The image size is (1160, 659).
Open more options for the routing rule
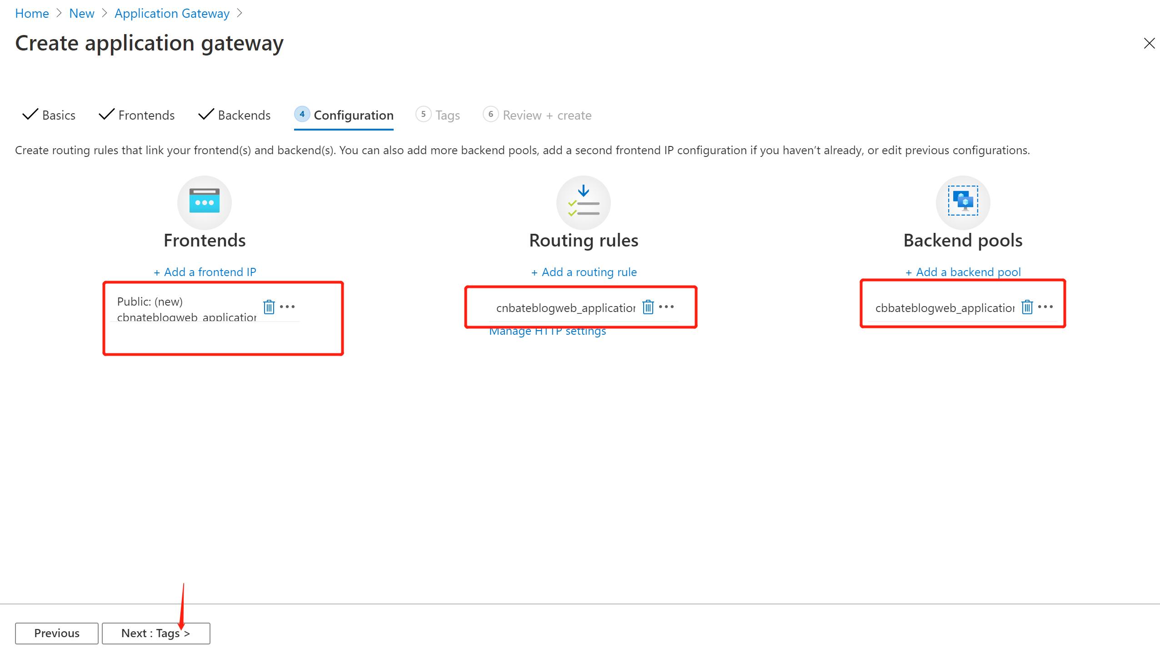tap(666, 307)
